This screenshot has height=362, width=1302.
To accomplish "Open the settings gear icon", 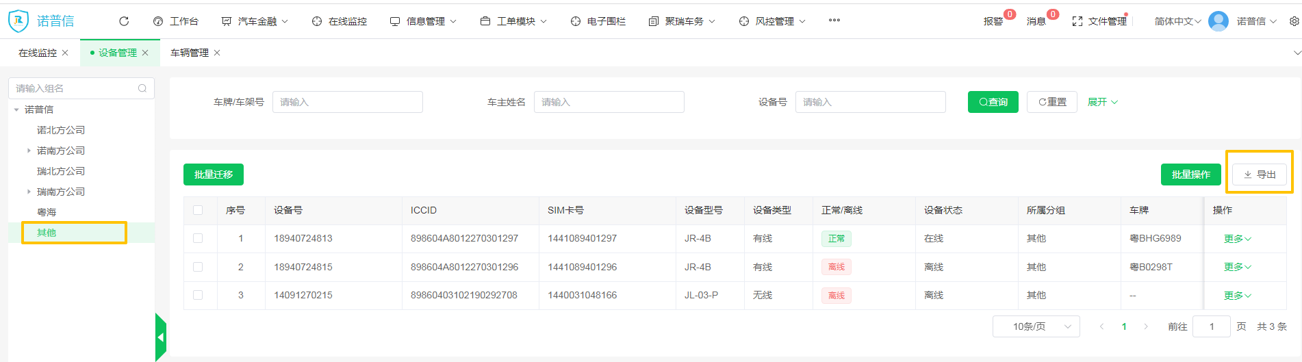I will [x=1294, y=21].
